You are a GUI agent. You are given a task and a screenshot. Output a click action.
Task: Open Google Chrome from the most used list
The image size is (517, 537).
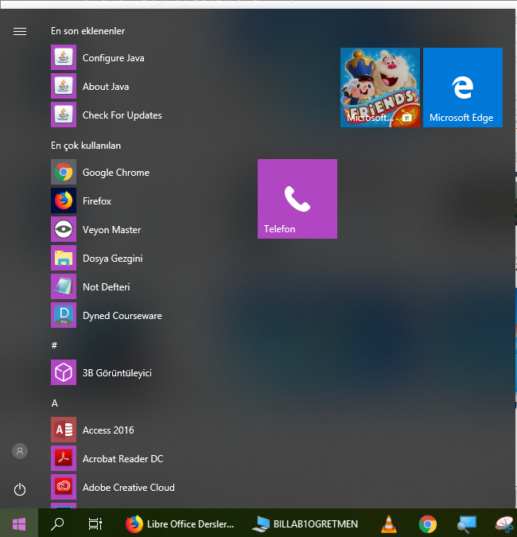(115, 173)
